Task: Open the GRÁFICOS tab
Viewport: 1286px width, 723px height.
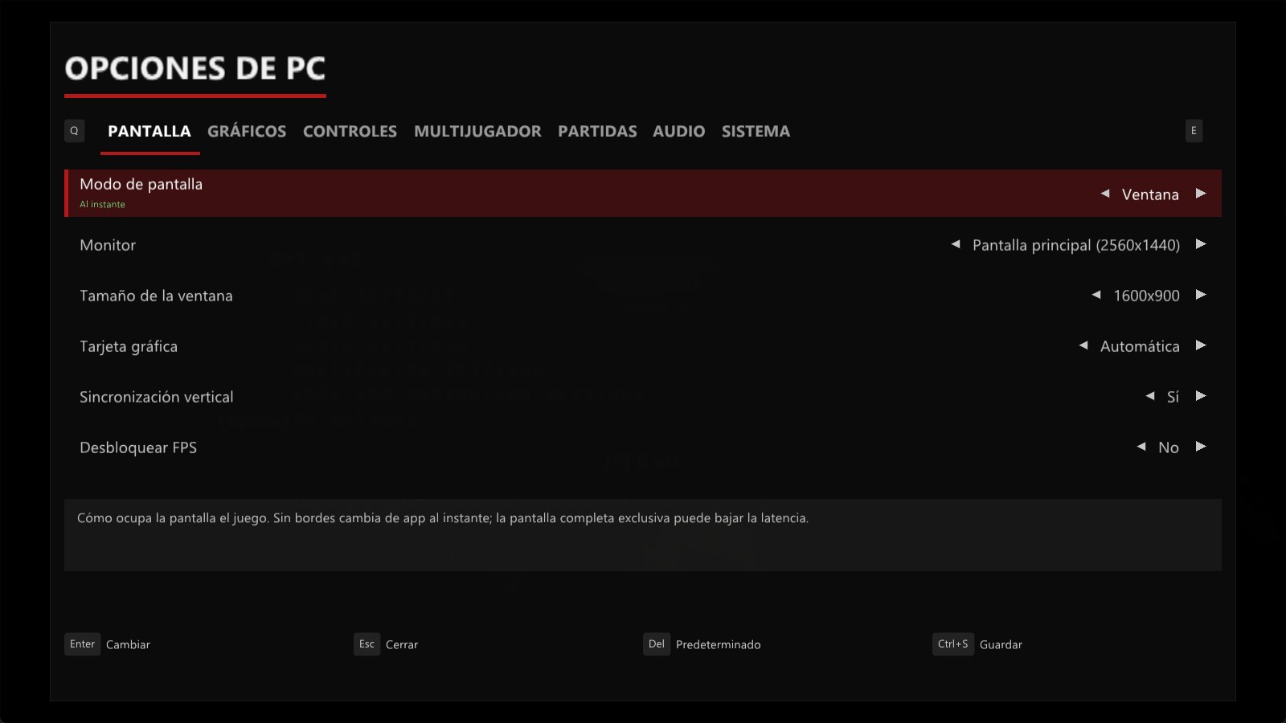Action: 247,131
